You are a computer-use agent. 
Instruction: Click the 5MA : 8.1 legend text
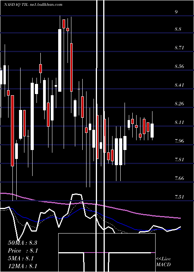(x=21, y=258)
